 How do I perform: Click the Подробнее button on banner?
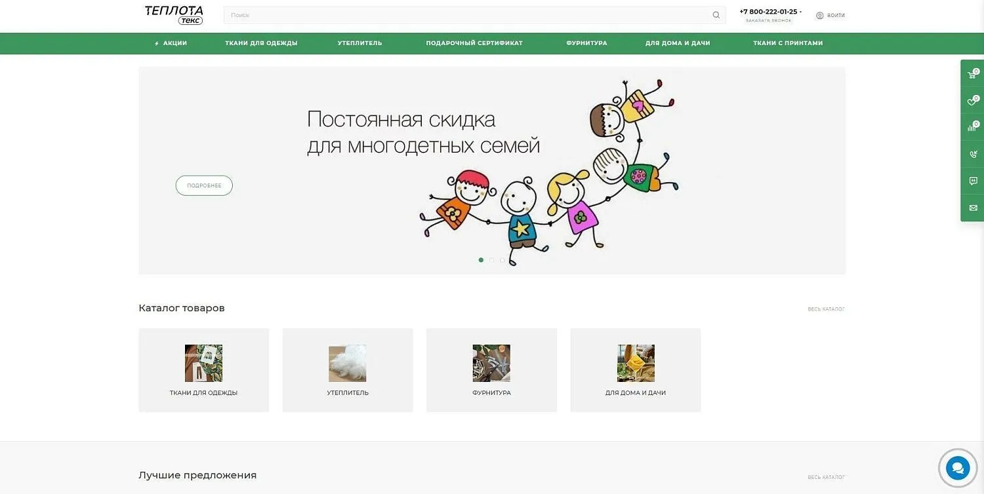point(204,185)
